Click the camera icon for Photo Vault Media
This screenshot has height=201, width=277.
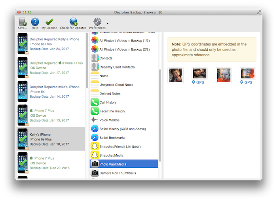click(95, 164)
